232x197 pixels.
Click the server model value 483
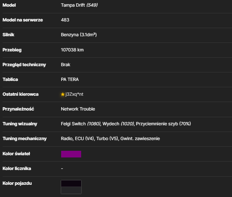pyautogui.click(x=65, y=20)
